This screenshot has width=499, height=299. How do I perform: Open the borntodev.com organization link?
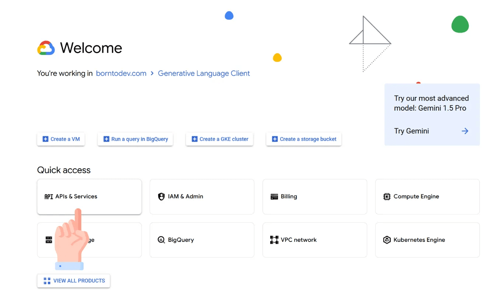[121, 73]
